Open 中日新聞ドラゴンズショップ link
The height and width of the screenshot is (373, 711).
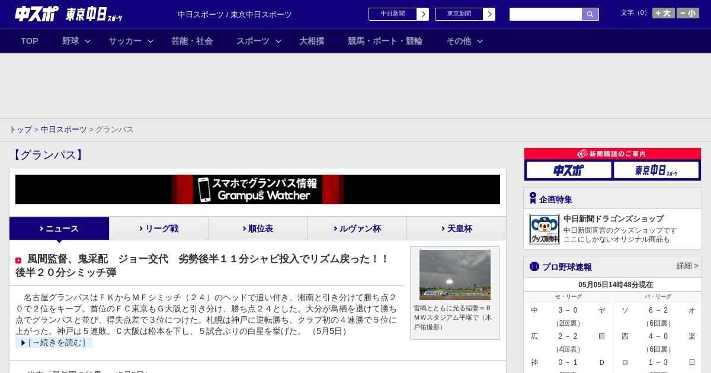[x=613, y=218]
